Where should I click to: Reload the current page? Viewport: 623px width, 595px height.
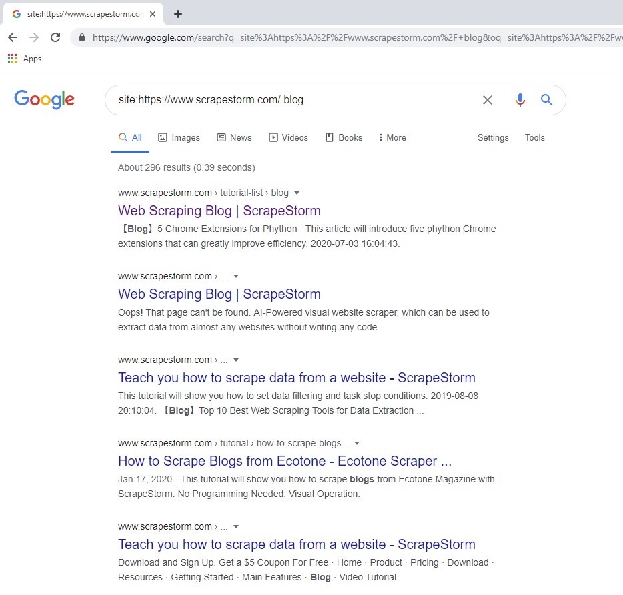coord(55,37)
